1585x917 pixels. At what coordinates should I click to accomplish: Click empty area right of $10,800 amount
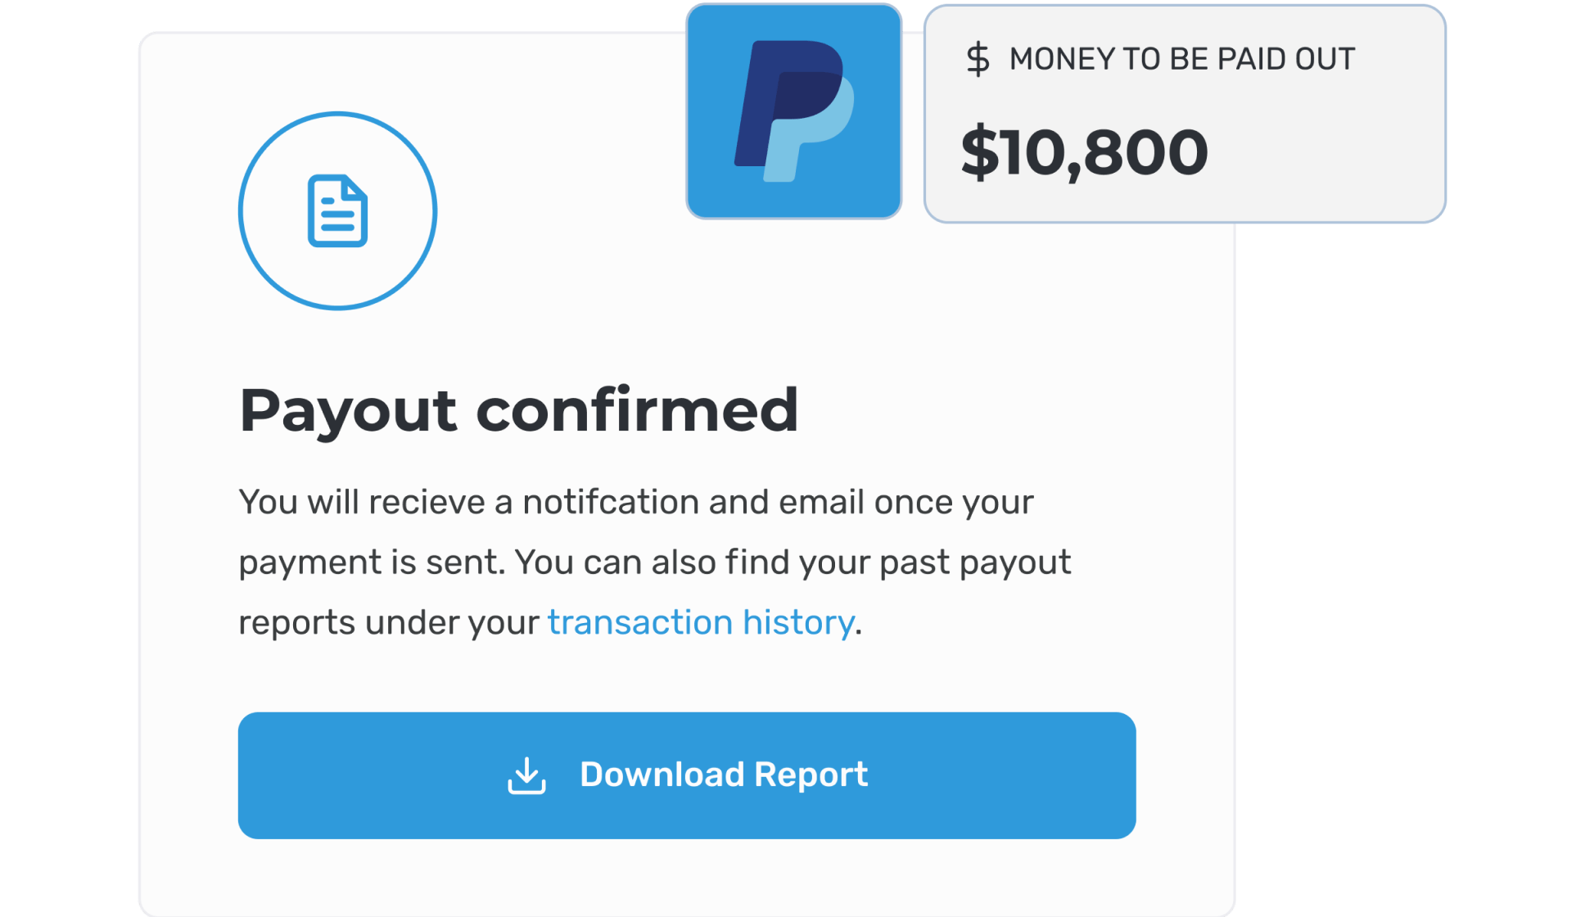pos(1326,156)
